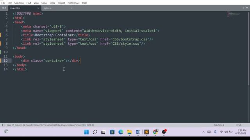This screenshot has width=250, height=140.
Task: Open Microsoft Word from taskbar
Action: [x=138, y=132]
